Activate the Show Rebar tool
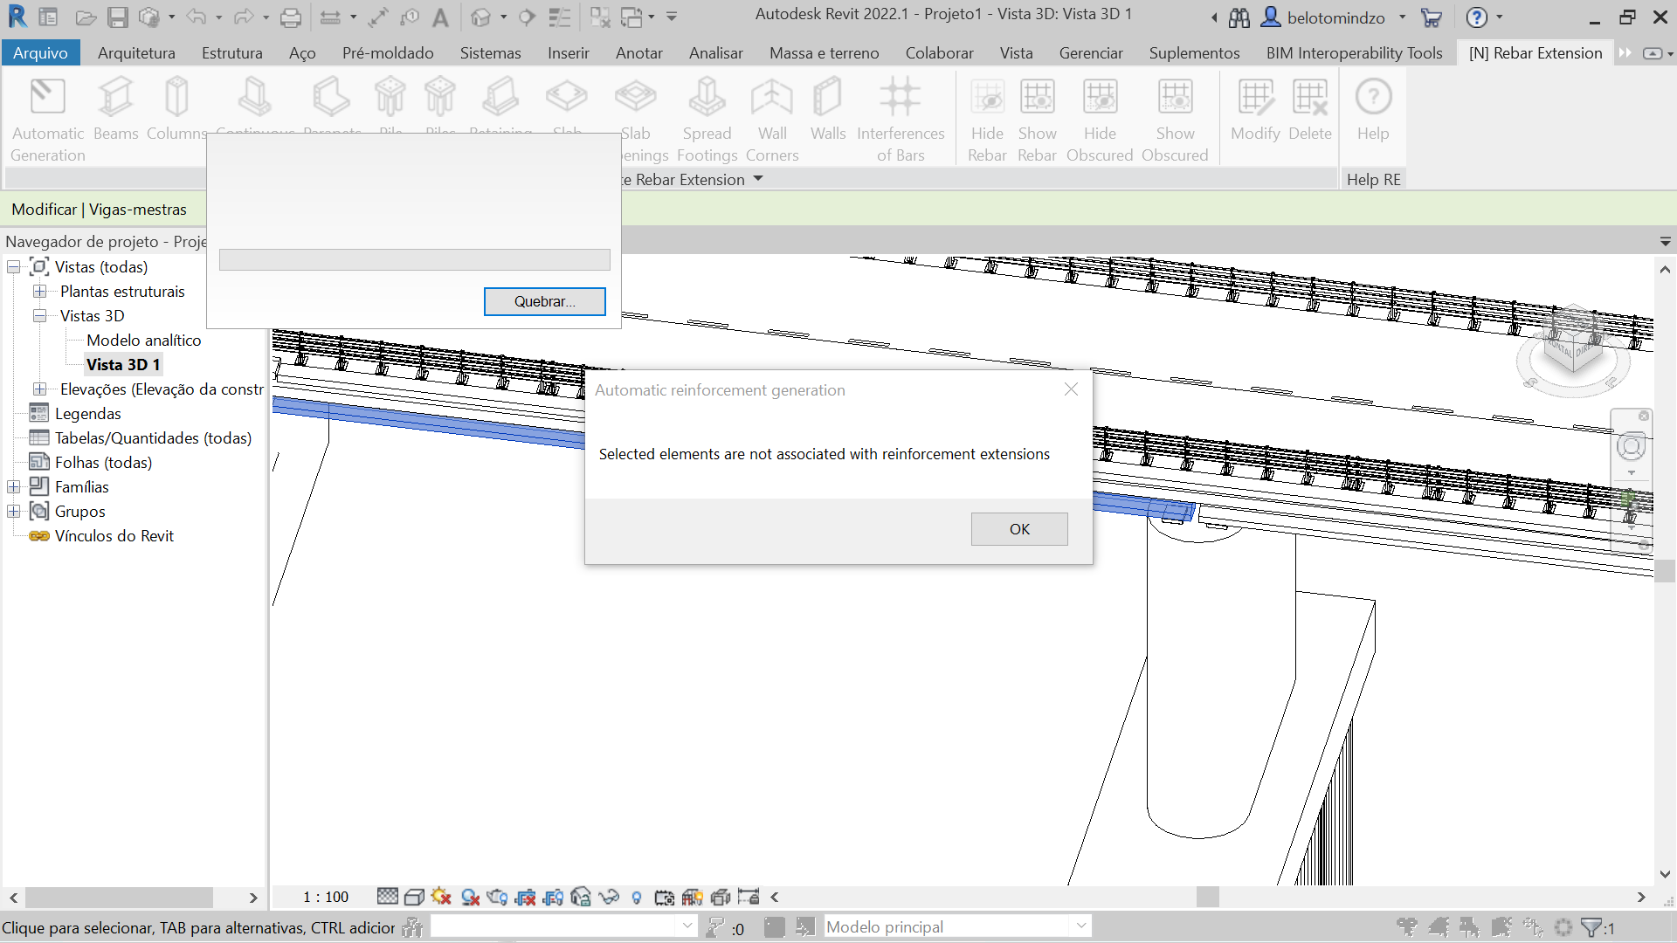Viewport: 1677px width, 943px height. 1038,118
